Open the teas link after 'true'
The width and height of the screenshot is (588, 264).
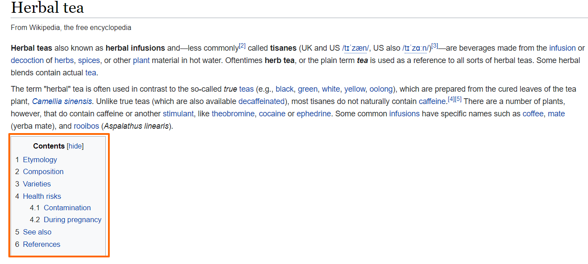tap(246, 89)
